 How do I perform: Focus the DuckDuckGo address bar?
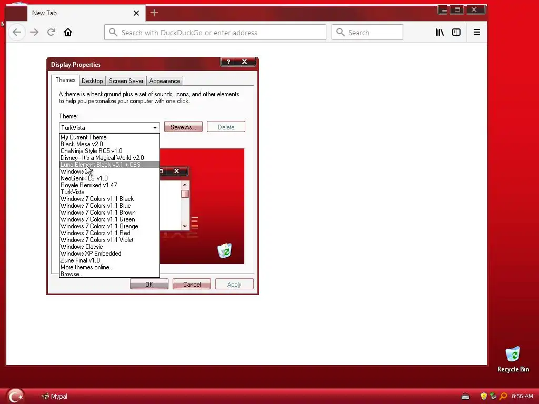click(x=215, y=32)
